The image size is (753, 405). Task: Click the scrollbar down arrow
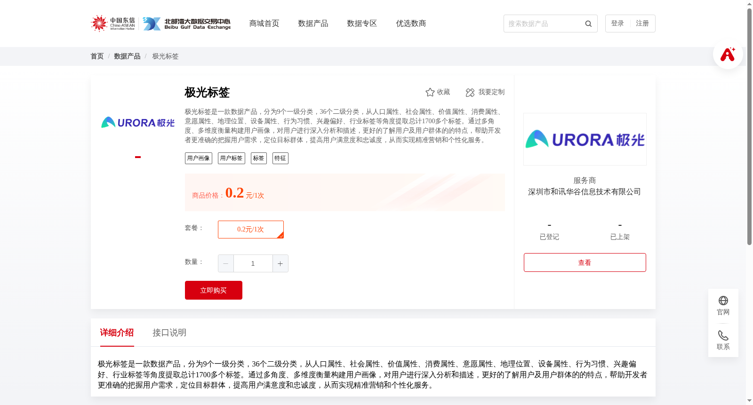click(749, 401)
